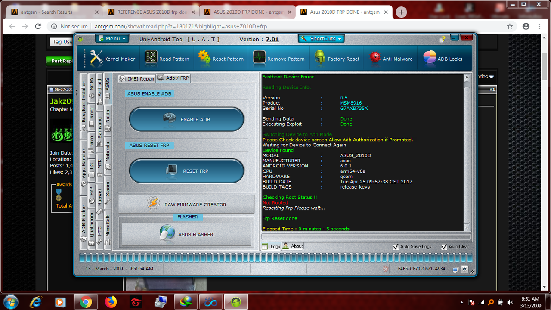Select Read Pattern tool icon
551x310 pixels.
(151, 58)
